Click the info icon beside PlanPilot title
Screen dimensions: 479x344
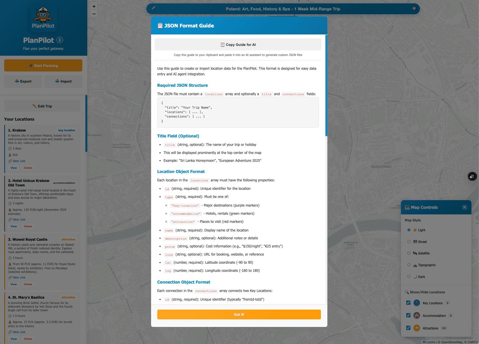coord(60,40)
